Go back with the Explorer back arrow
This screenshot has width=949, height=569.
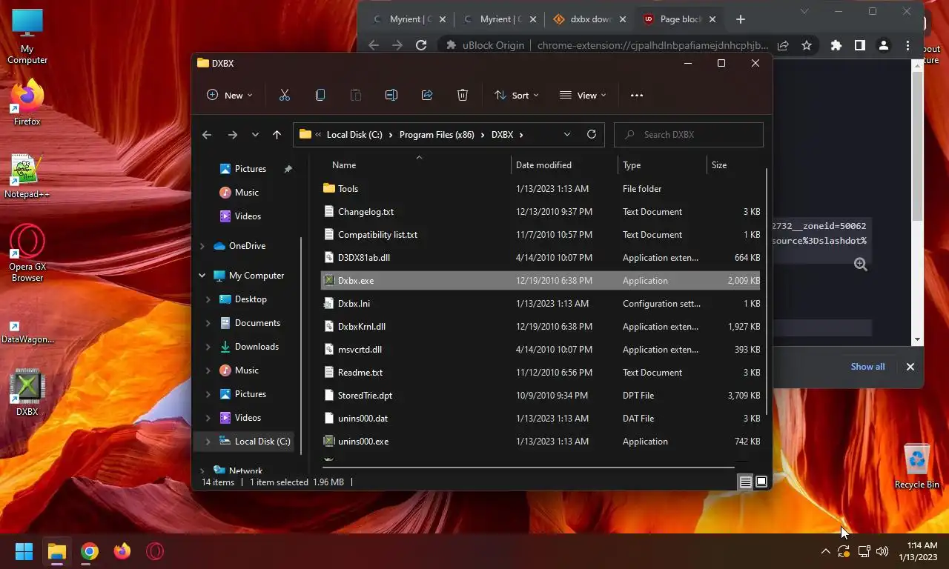click(207, 134)
